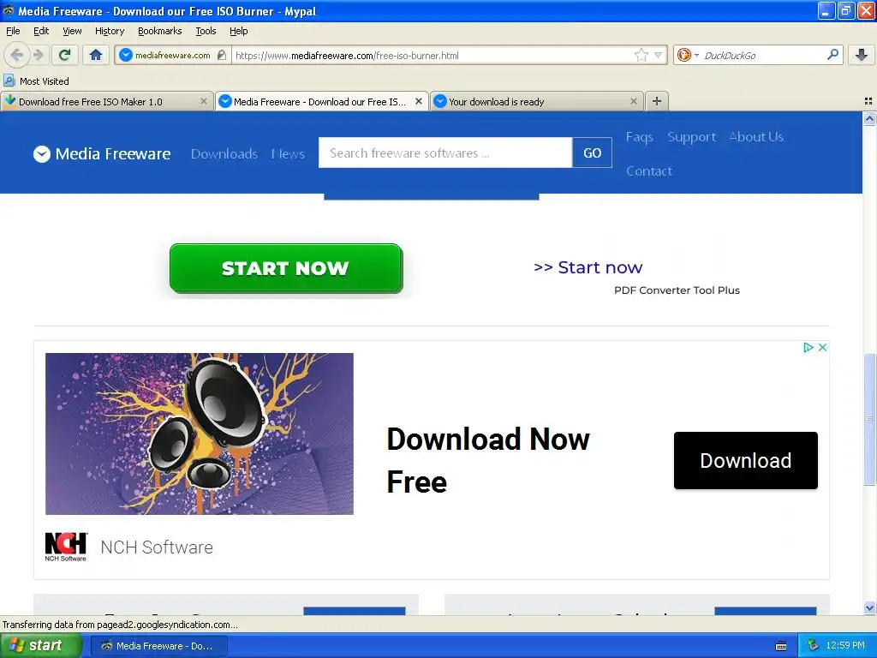Focus the DuckDuckGo search field

[x=761, y=56]
